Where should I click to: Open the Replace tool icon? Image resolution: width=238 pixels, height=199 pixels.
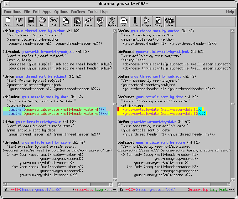pos(112,22)
